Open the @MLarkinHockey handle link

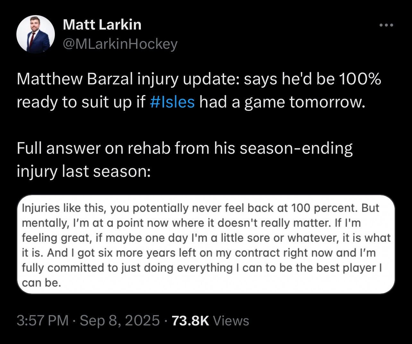tap(120, 44)
